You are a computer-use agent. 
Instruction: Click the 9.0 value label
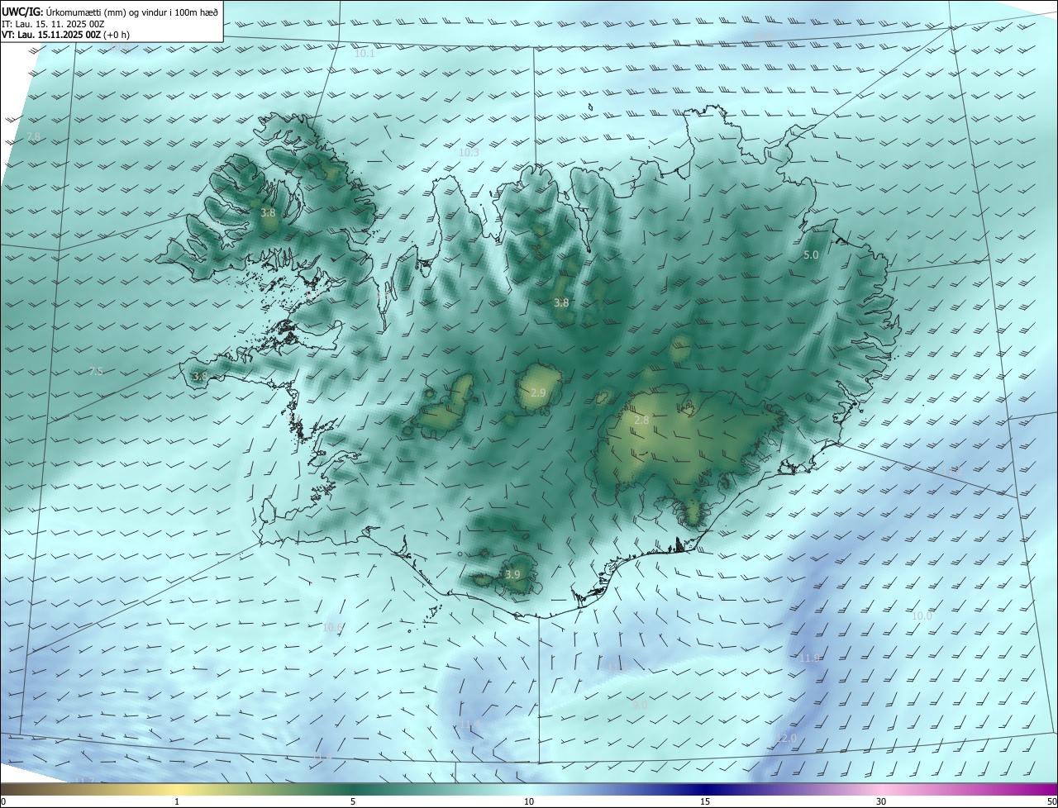click(x=640, y=705)
